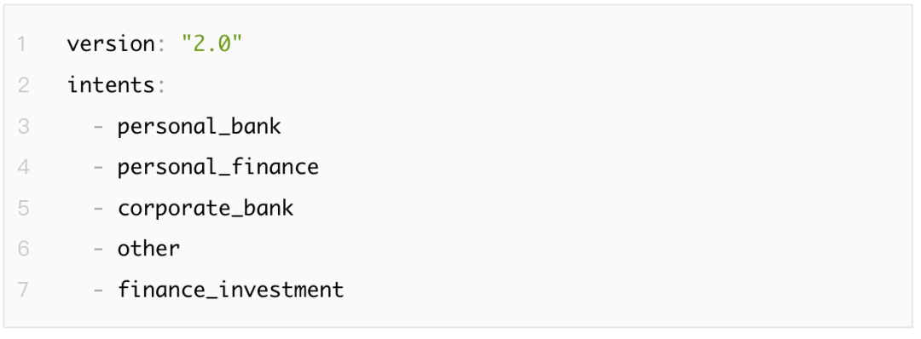
Task: Click the dash before finance_investment
Action: click(x=98, y=290)
